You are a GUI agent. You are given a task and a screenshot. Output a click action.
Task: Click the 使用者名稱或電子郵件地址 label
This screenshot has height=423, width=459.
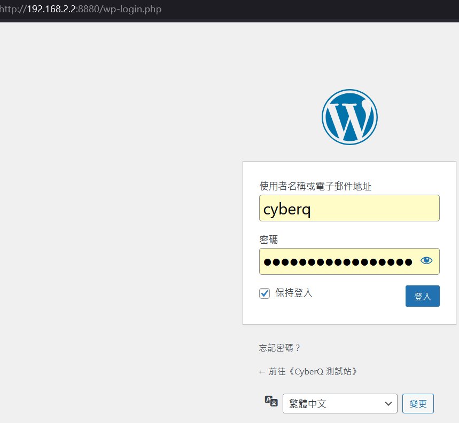tap(315, 186)
